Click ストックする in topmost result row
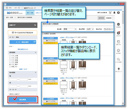128x109 pixels. point(50,41)
